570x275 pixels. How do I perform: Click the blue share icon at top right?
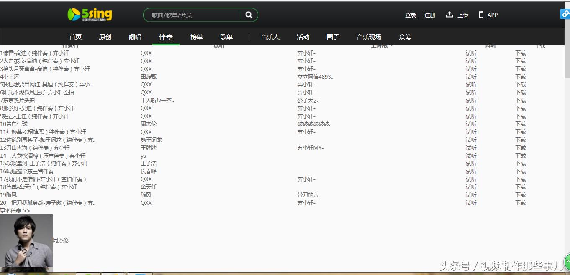click(x=565, y=14)
